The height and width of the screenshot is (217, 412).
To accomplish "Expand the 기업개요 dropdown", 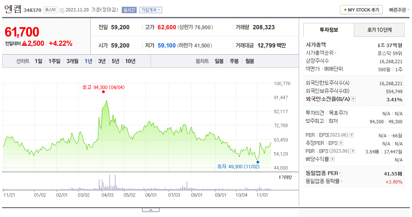I will point(151,10).
